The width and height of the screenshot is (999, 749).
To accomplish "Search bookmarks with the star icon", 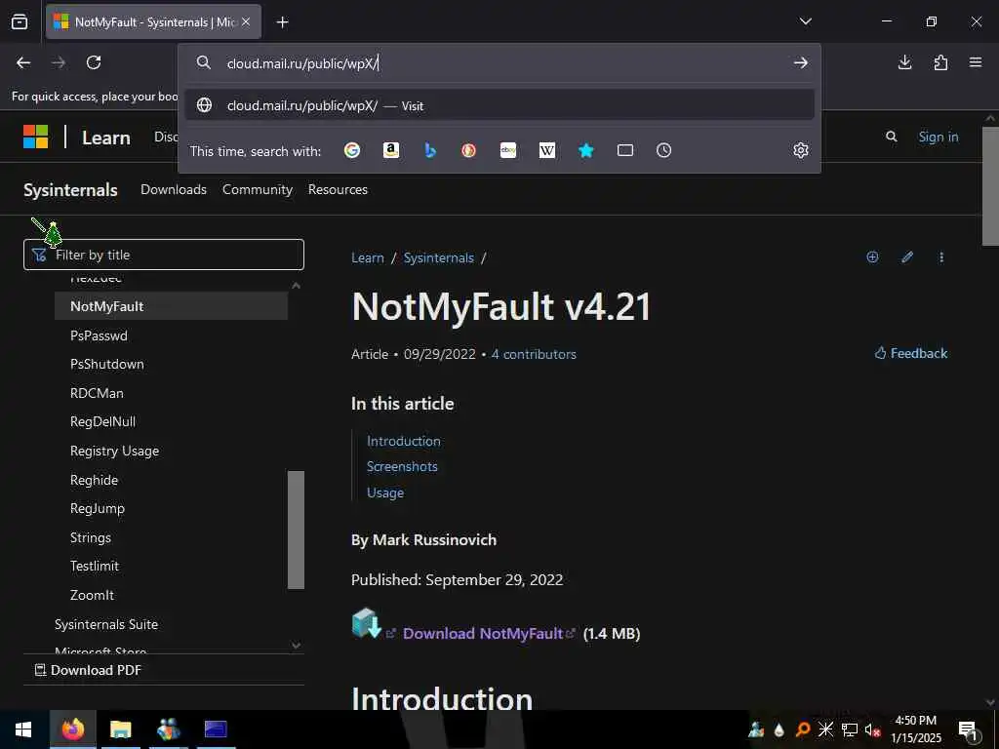I will (x=586, y=150).
